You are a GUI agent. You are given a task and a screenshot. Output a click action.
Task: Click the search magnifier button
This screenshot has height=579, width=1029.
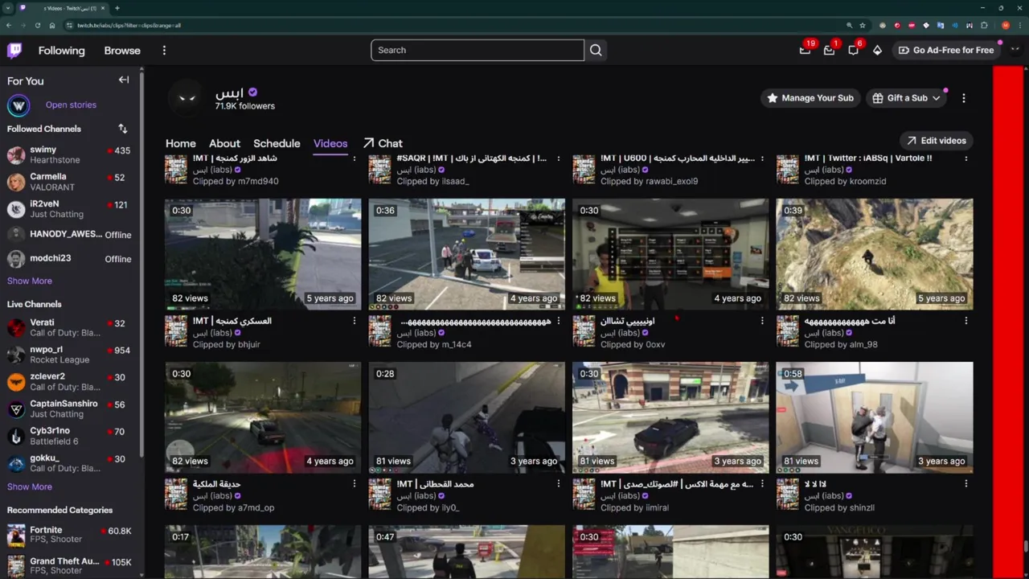pos(596,50)
